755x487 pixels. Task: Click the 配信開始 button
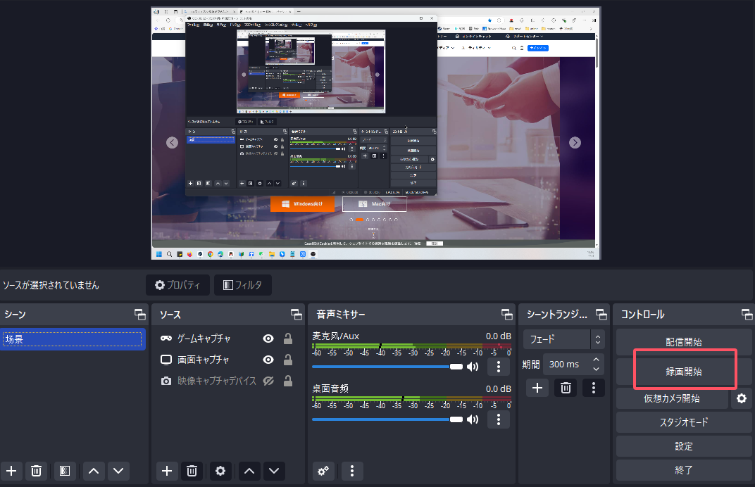tap(684, 342)
